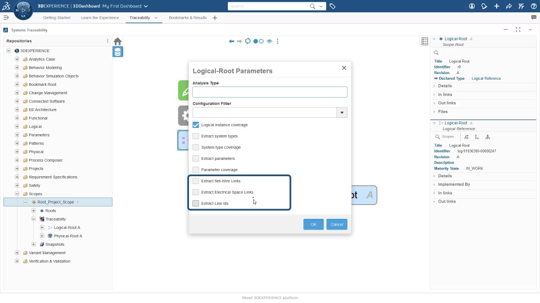Collapse the Scopes folder
The image size is (540, 303).
17,194
